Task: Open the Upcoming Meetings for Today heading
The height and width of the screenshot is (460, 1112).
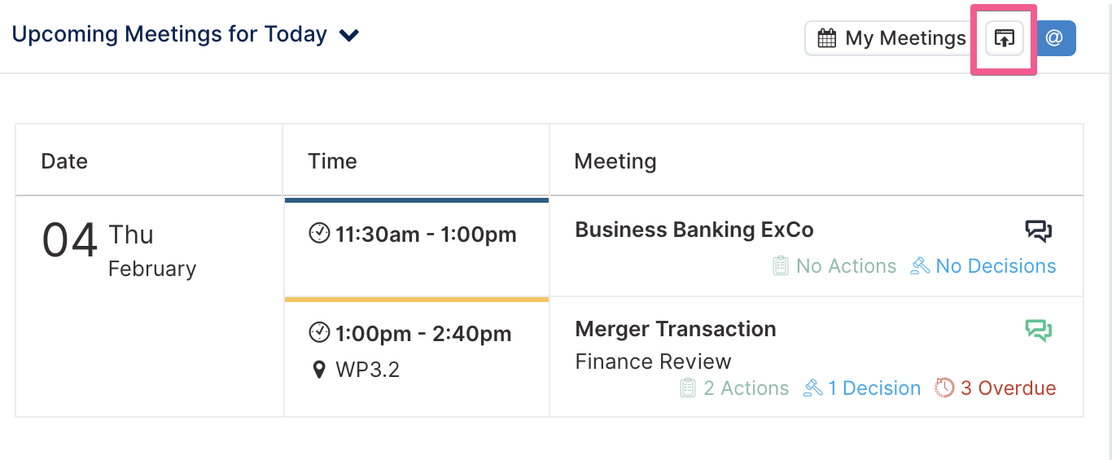Action: click(169, 35)
